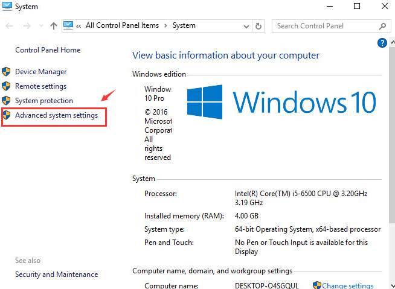Click Change settings link

coord(347,285)
